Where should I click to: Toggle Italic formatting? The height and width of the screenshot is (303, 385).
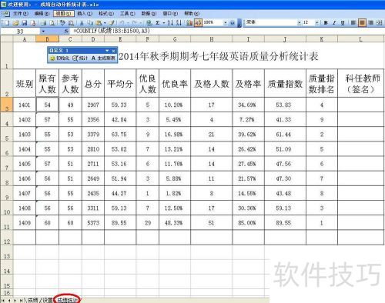pos(334,22)
